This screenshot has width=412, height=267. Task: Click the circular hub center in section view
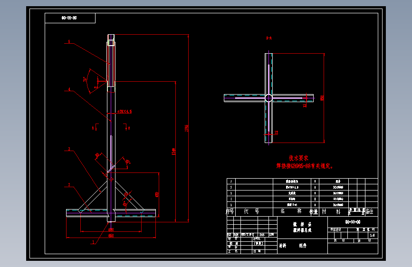268,98
